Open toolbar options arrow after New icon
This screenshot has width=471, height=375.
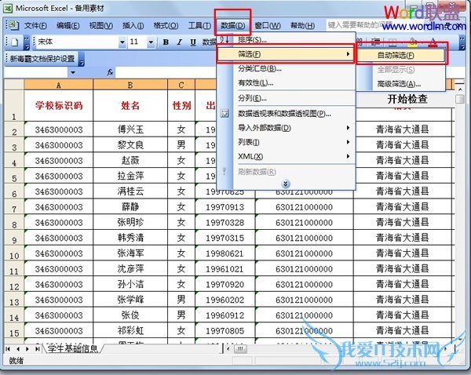27,43
